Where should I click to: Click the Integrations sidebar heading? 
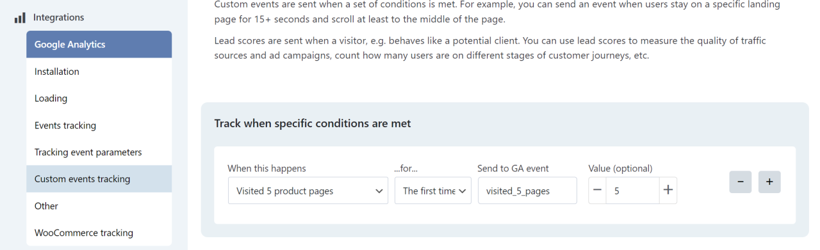pyautogui.click(x=59, y=18)
